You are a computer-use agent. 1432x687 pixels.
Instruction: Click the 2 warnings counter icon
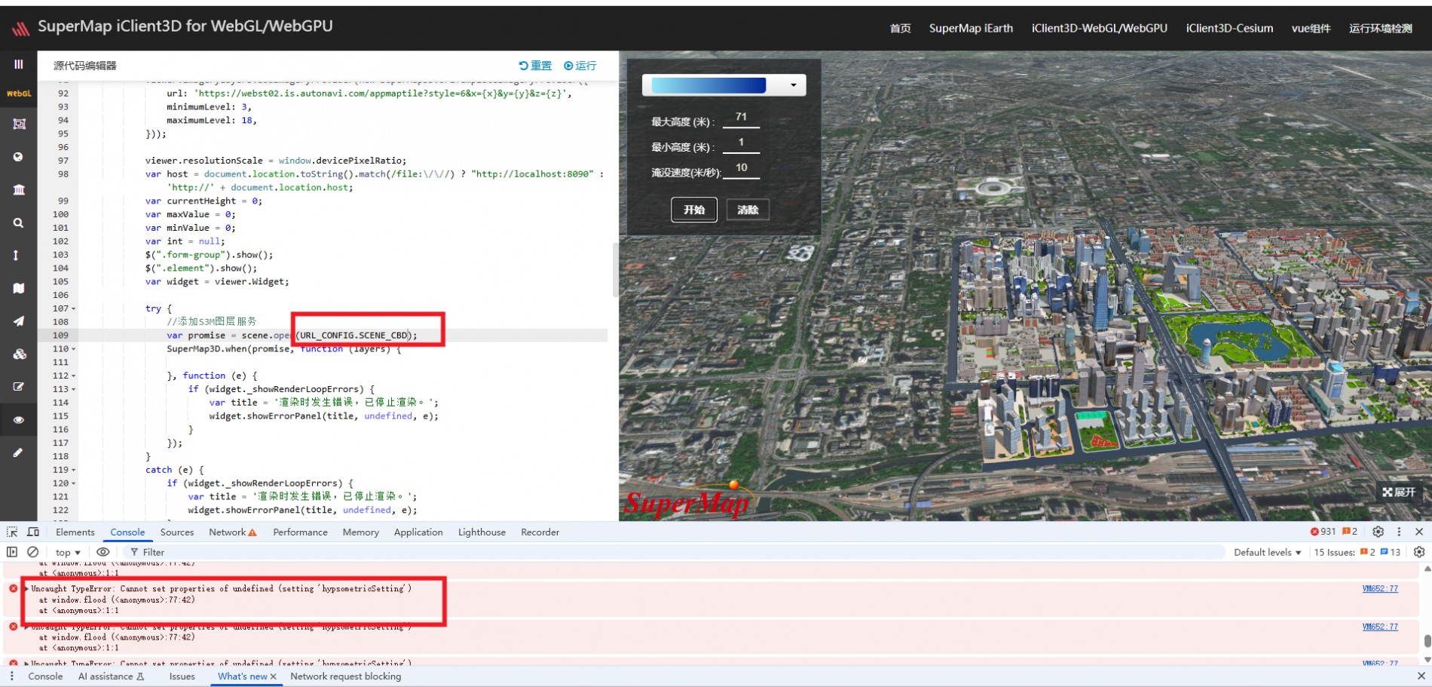tap(1350, 532)
